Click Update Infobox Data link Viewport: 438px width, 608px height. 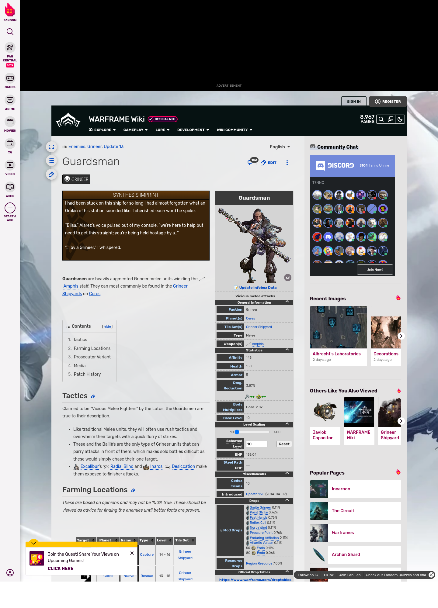[255, 288]
